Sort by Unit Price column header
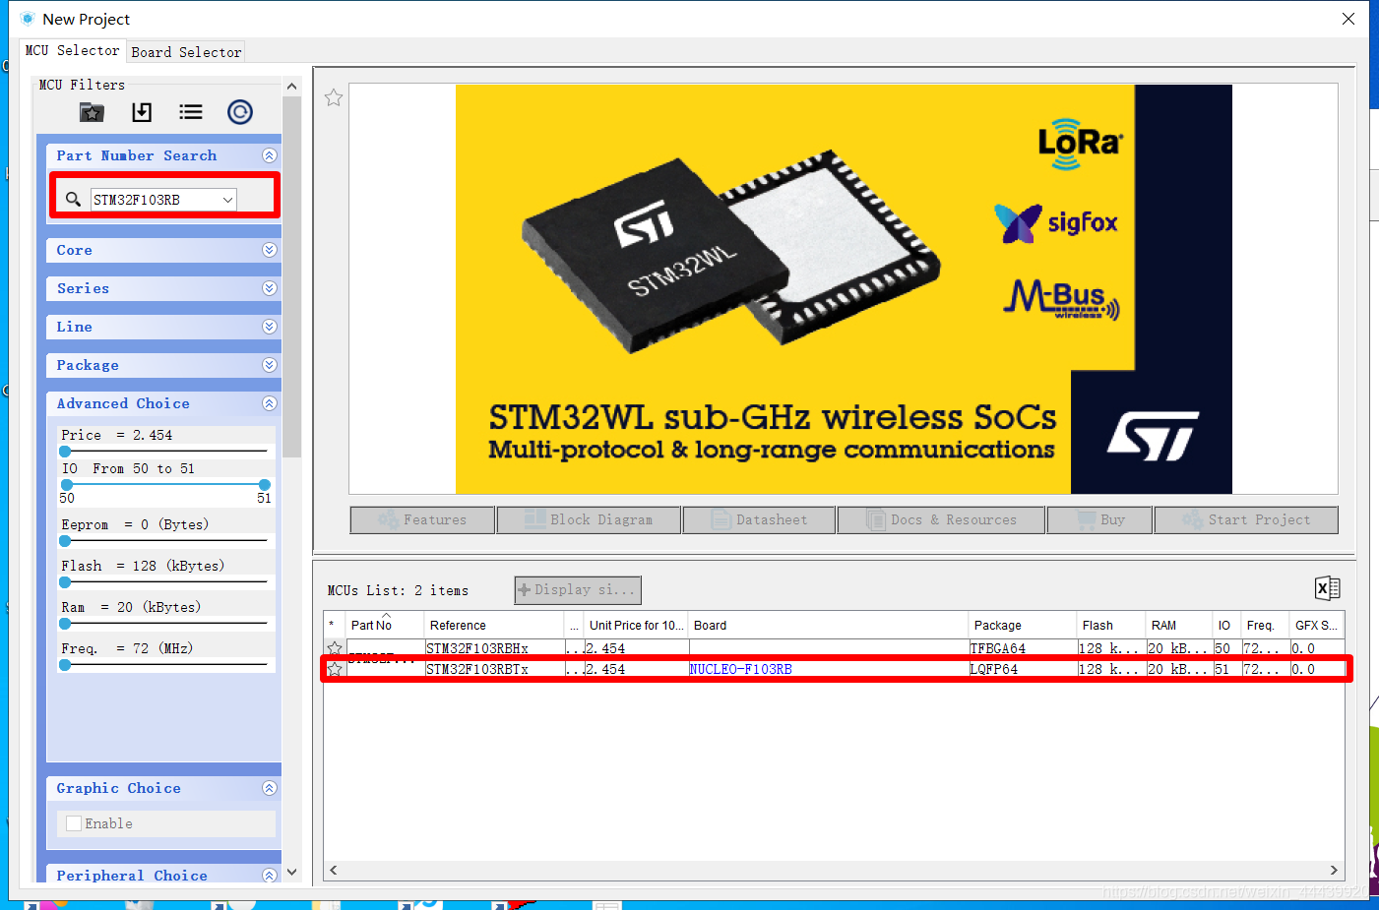 (x=636, y=625)
